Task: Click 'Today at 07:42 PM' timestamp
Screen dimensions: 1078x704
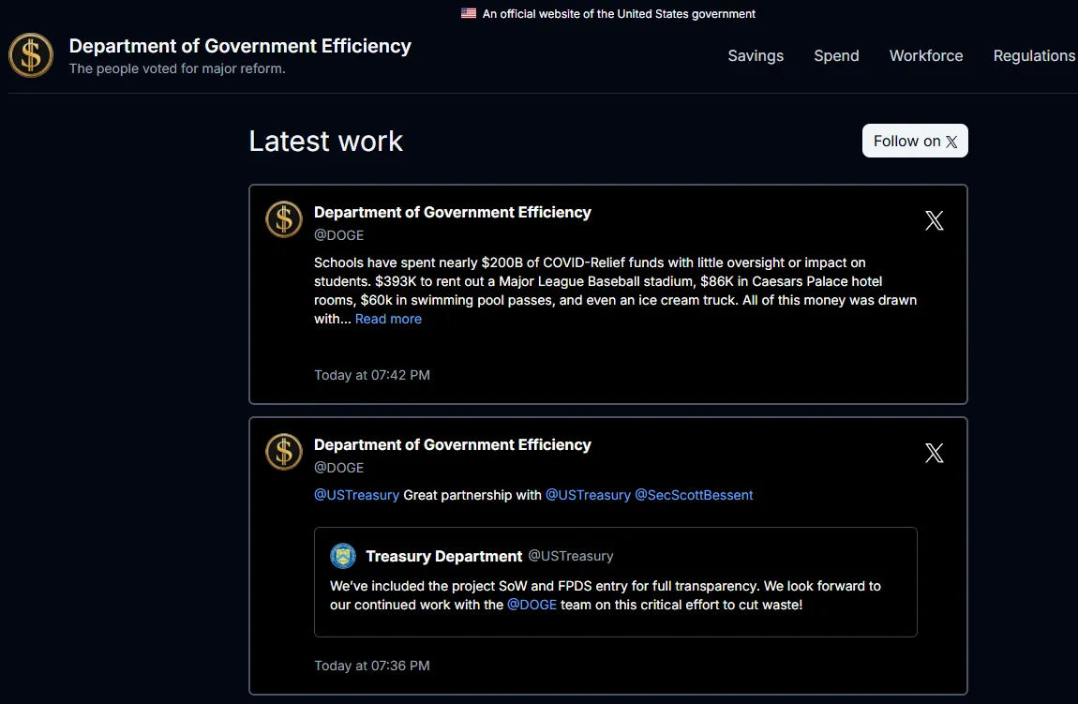Action: point(372,375)
